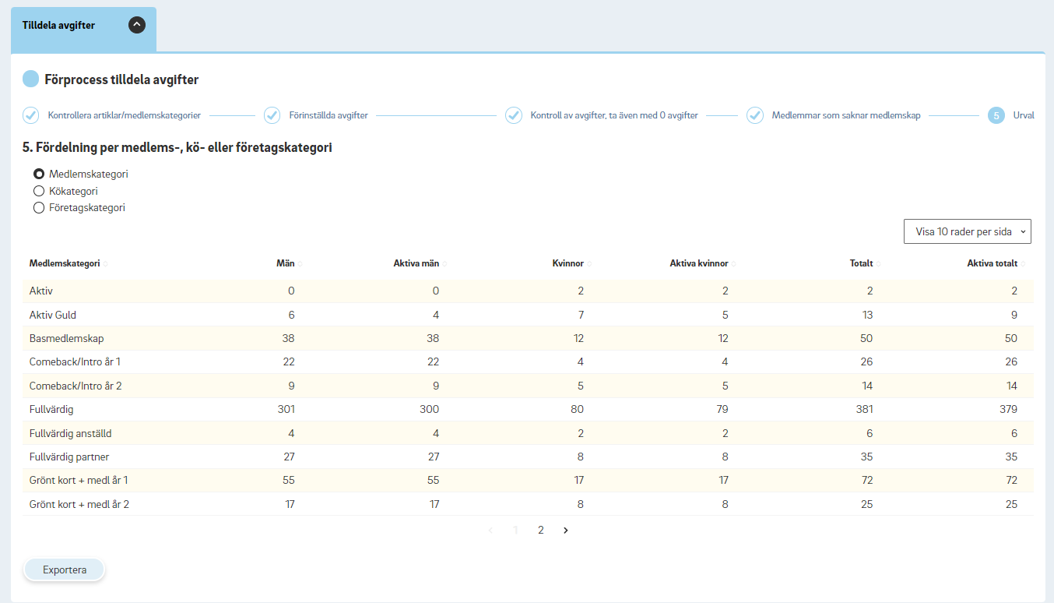Image resolution: width=1054 pixels, height=603 pixels.
Task: Select the Kökategori radio button
Action: (39, 191)
